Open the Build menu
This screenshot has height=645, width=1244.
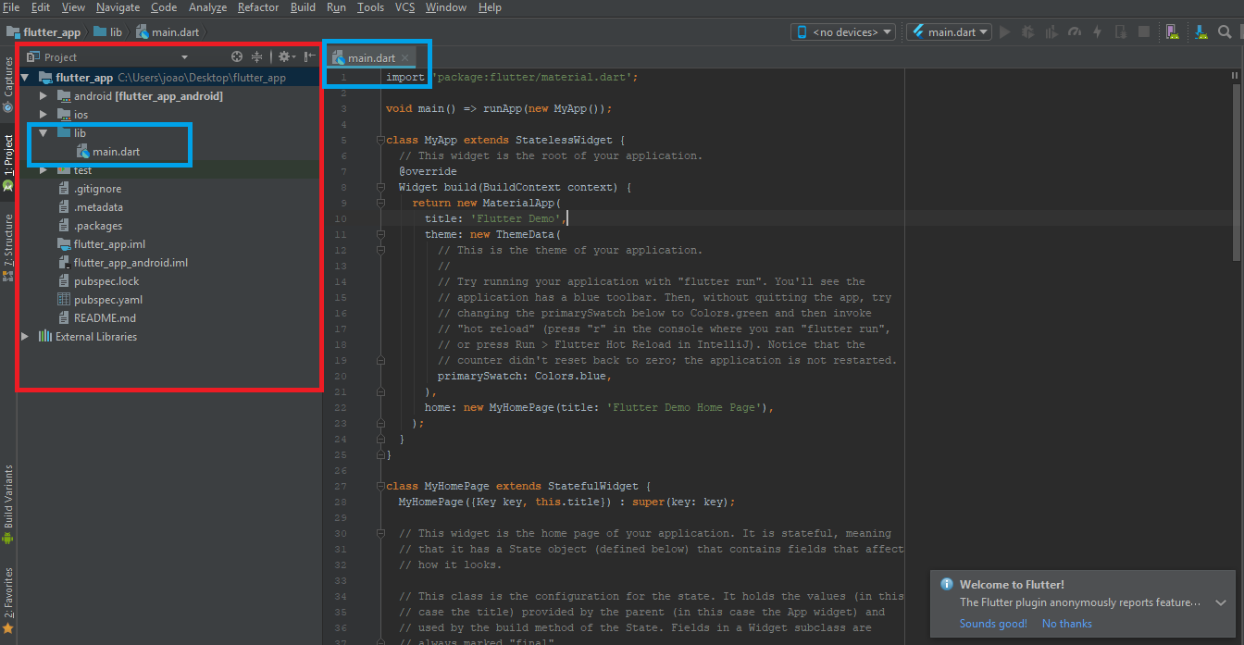coord(303,7)
